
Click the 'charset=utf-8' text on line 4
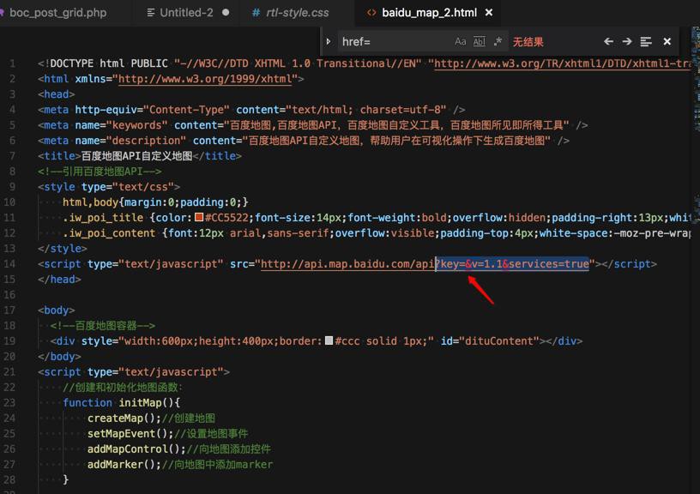(x=400, y=110)
